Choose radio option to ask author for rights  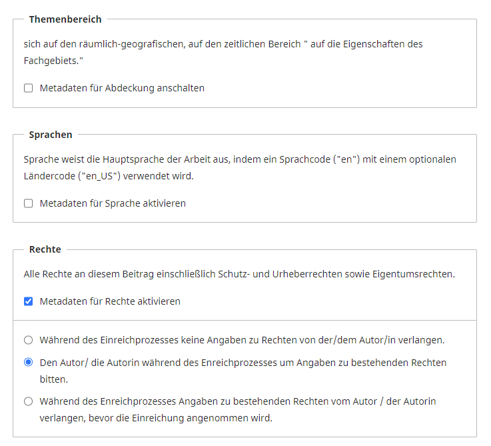(28, 363)
